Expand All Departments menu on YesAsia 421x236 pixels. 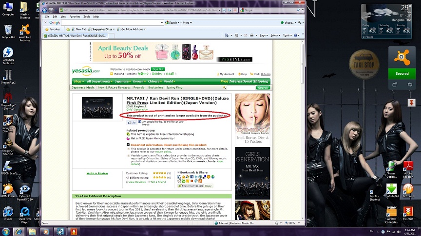pyautogui.click(x=99, y=82)
